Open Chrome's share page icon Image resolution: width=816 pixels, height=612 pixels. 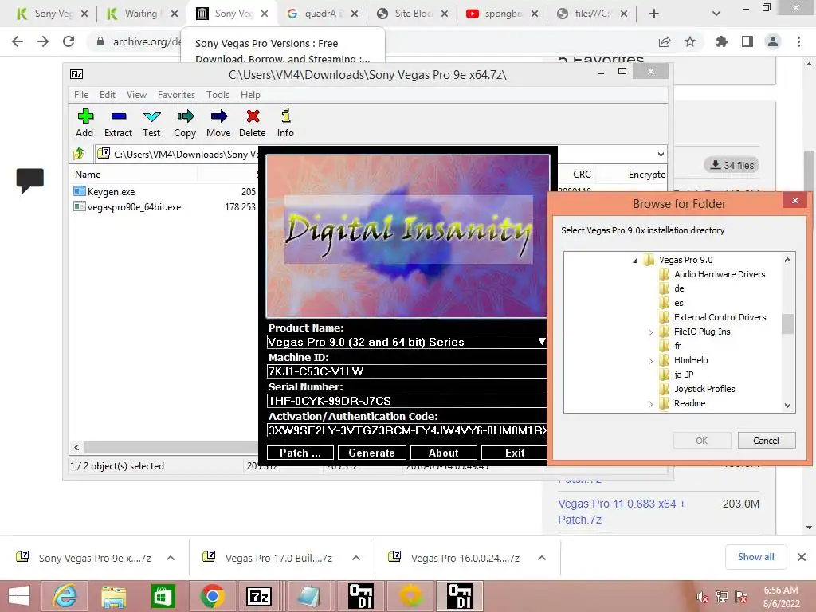665,41
